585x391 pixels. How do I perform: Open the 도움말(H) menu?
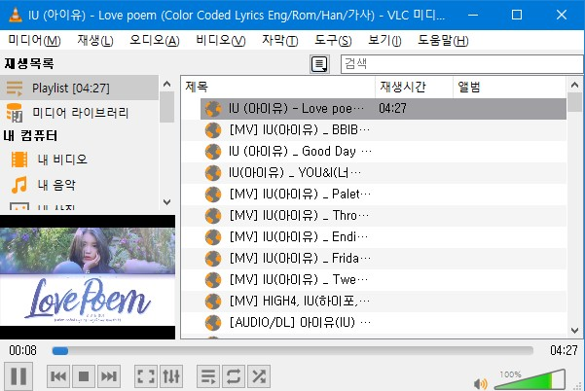tap(443, 40)
